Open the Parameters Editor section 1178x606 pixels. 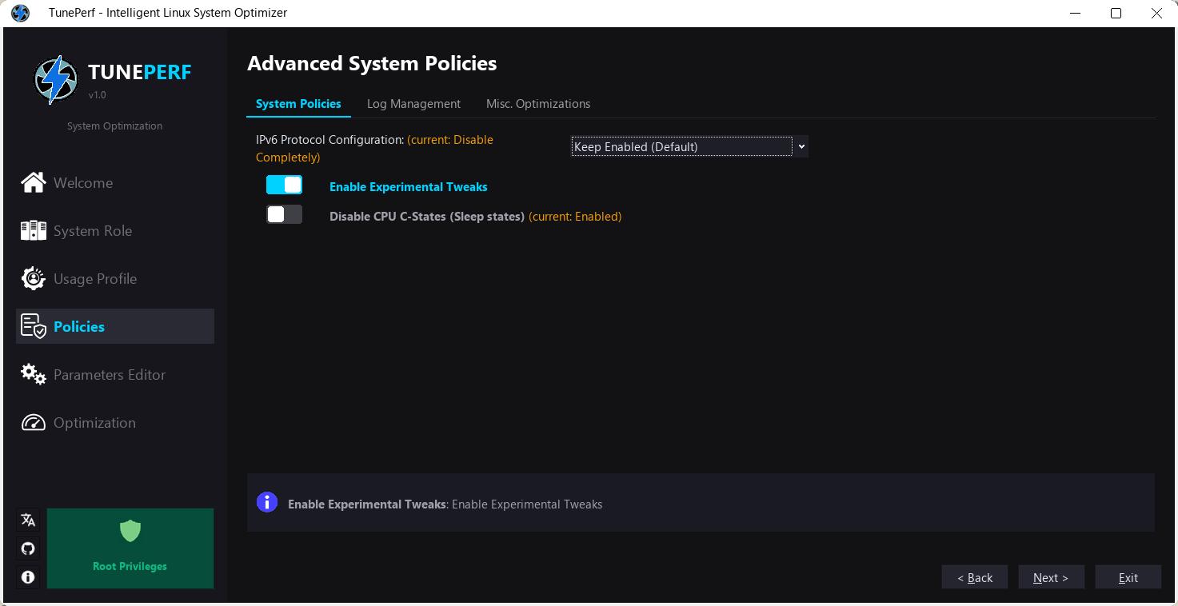(115, 374)
